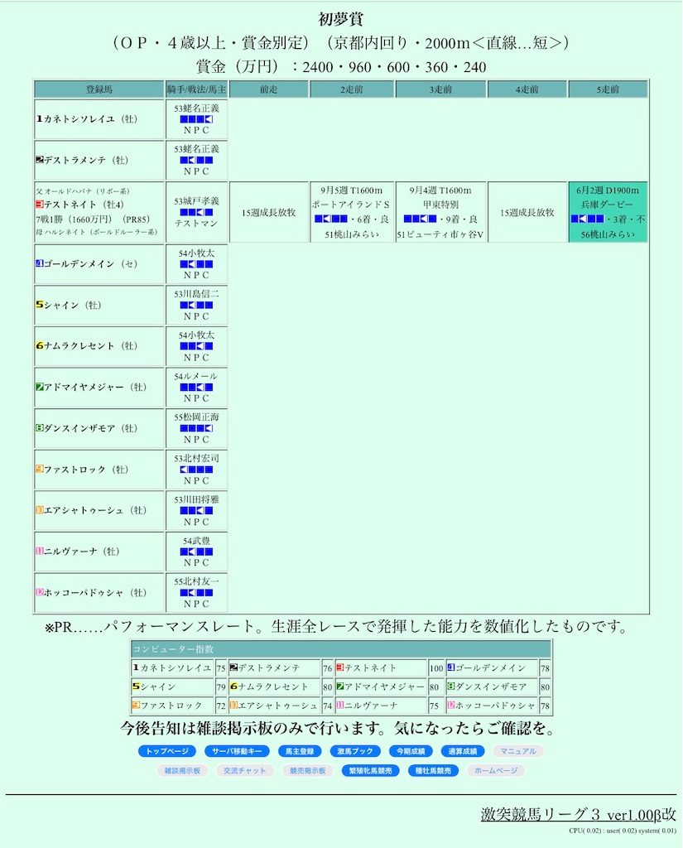The height and width of the screenshot is (848, 683).
Task: Select 9月5週 T1600m race text
Action: tap(352, 190)
